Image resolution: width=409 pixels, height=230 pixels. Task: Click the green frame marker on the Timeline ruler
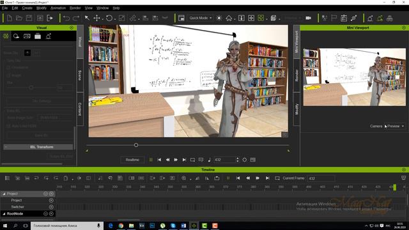pos(395,187)
